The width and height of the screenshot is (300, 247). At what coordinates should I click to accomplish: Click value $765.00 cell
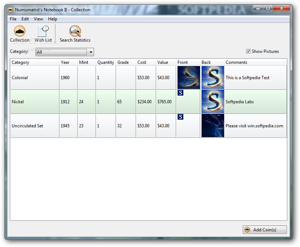(166, 102)
